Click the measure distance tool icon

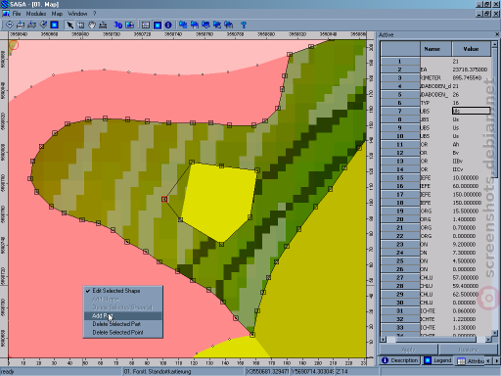tap(103, 24)
